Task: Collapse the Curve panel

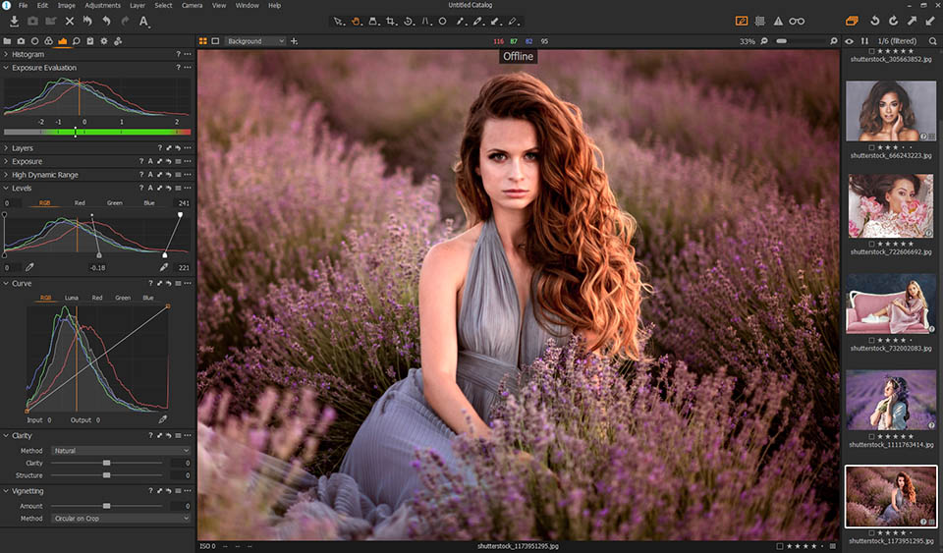Action: pos(6,283)
